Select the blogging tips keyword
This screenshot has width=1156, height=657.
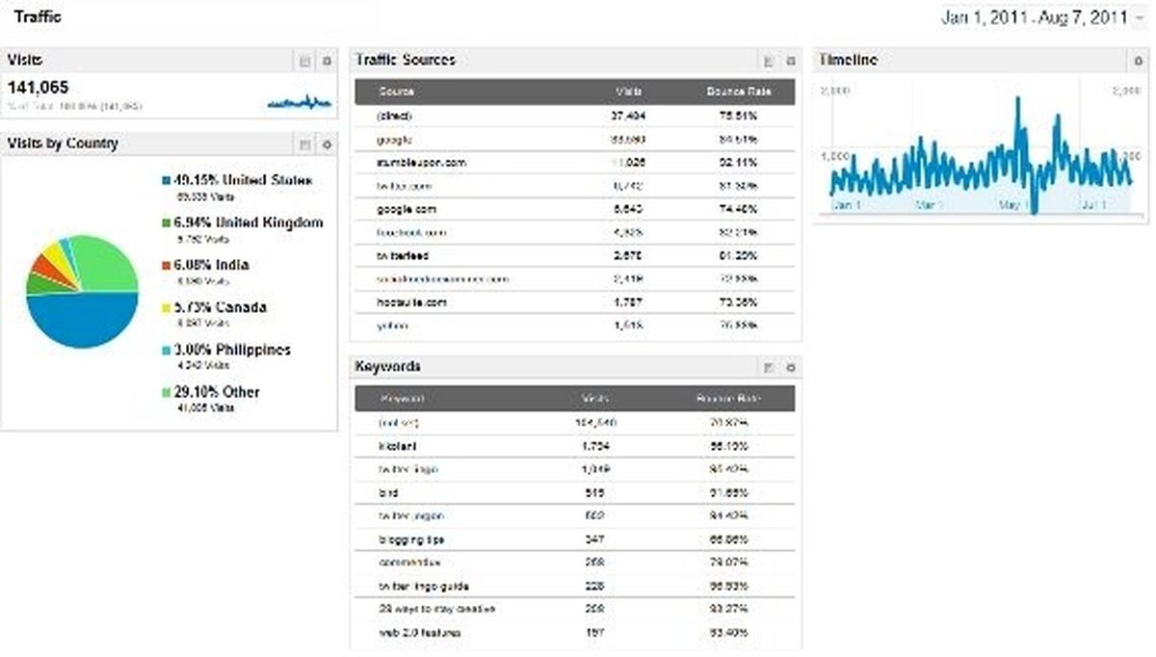pos(411,539)
